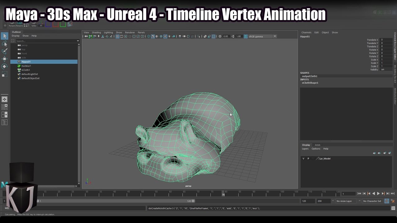The width and height of the screenshot is (397, 223).
Task: Choose the Lasso select tool
Action: (4, 44)
